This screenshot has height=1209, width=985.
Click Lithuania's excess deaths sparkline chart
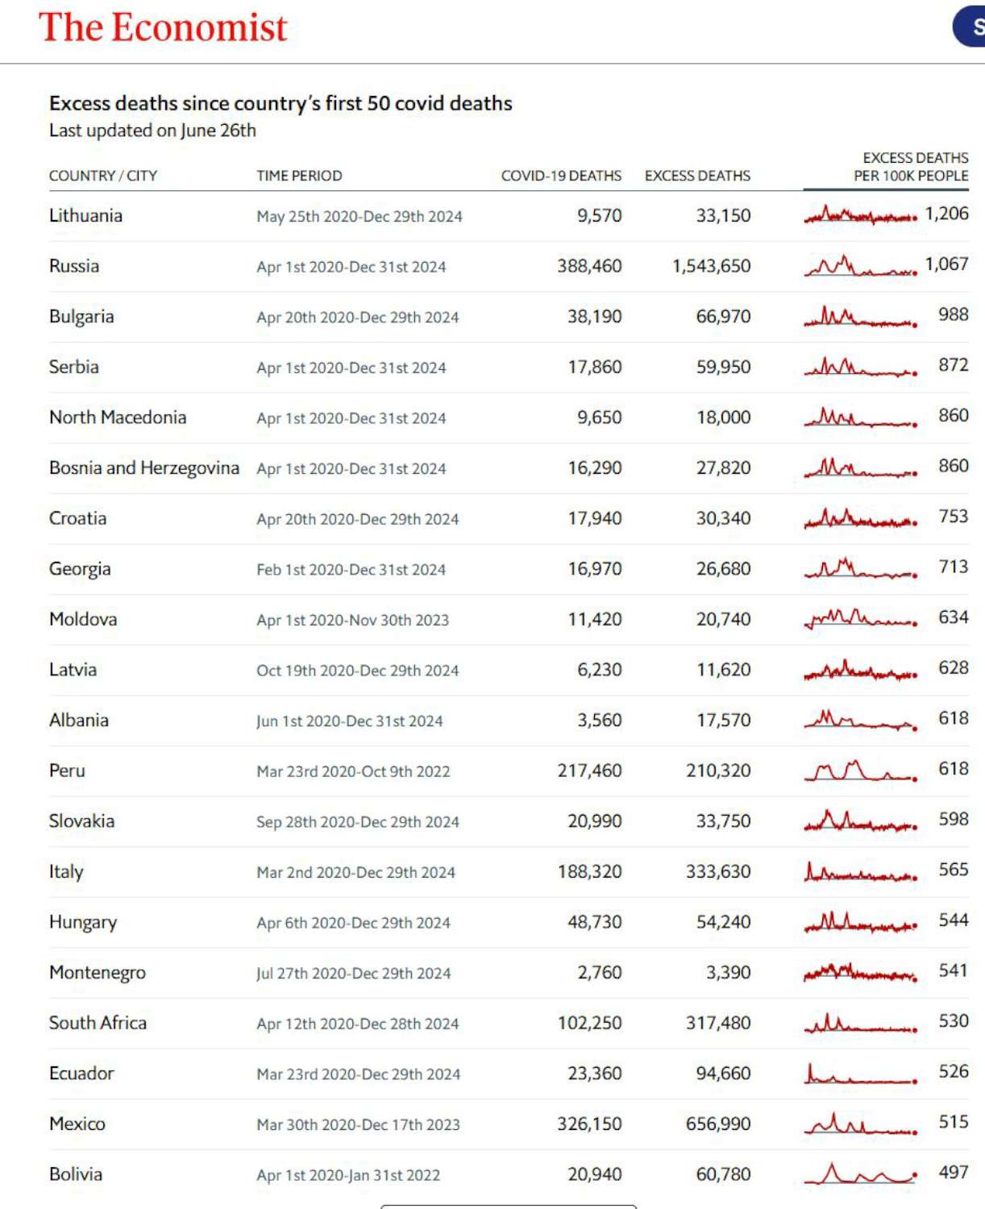coord(860,215)
